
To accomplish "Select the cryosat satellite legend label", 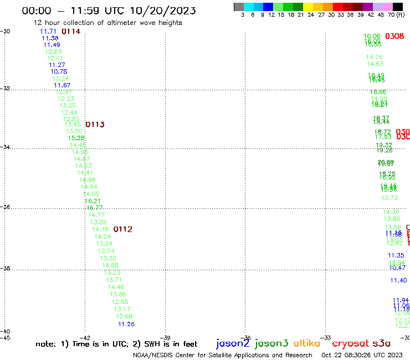I will 351,343.
